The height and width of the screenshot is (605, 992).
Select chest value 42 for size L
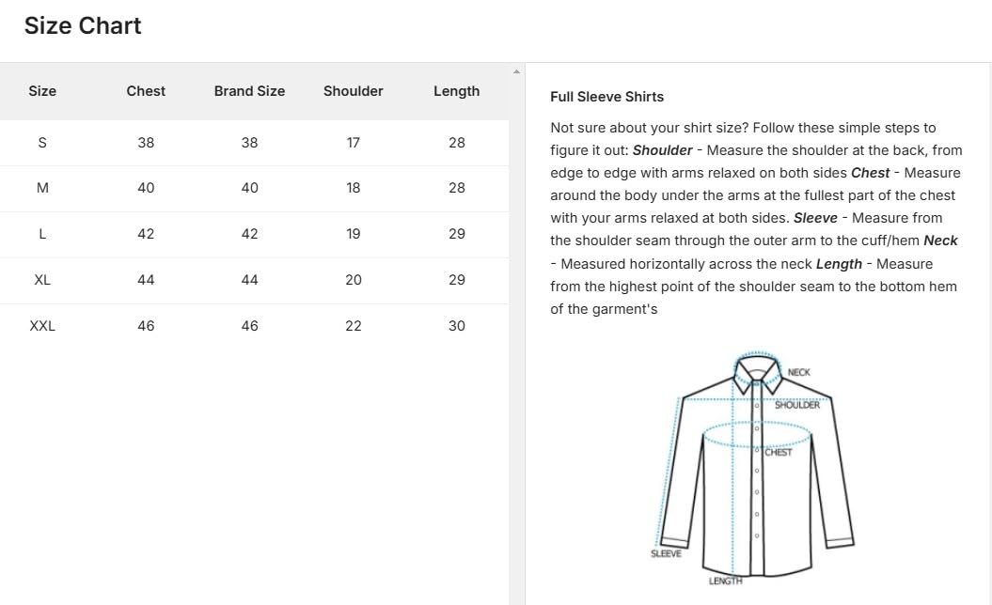146,234
